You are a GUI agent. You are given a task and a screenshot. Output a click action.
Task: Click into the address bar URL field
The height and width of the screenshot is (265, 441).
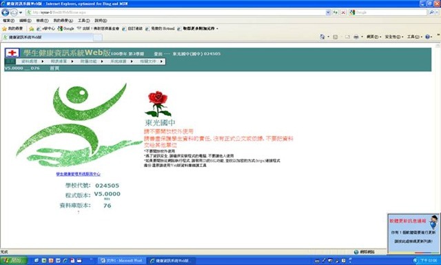tap(176, 12)
